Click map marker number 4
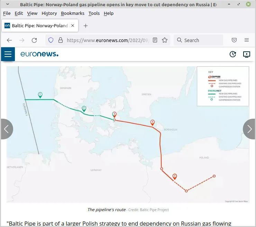 pos(152,122)
